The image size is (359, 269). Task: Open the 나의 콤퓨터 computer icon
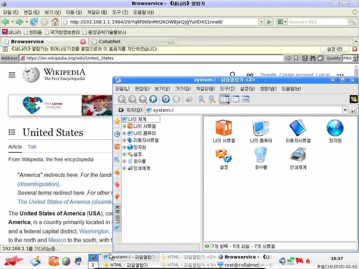coord(261,131)
